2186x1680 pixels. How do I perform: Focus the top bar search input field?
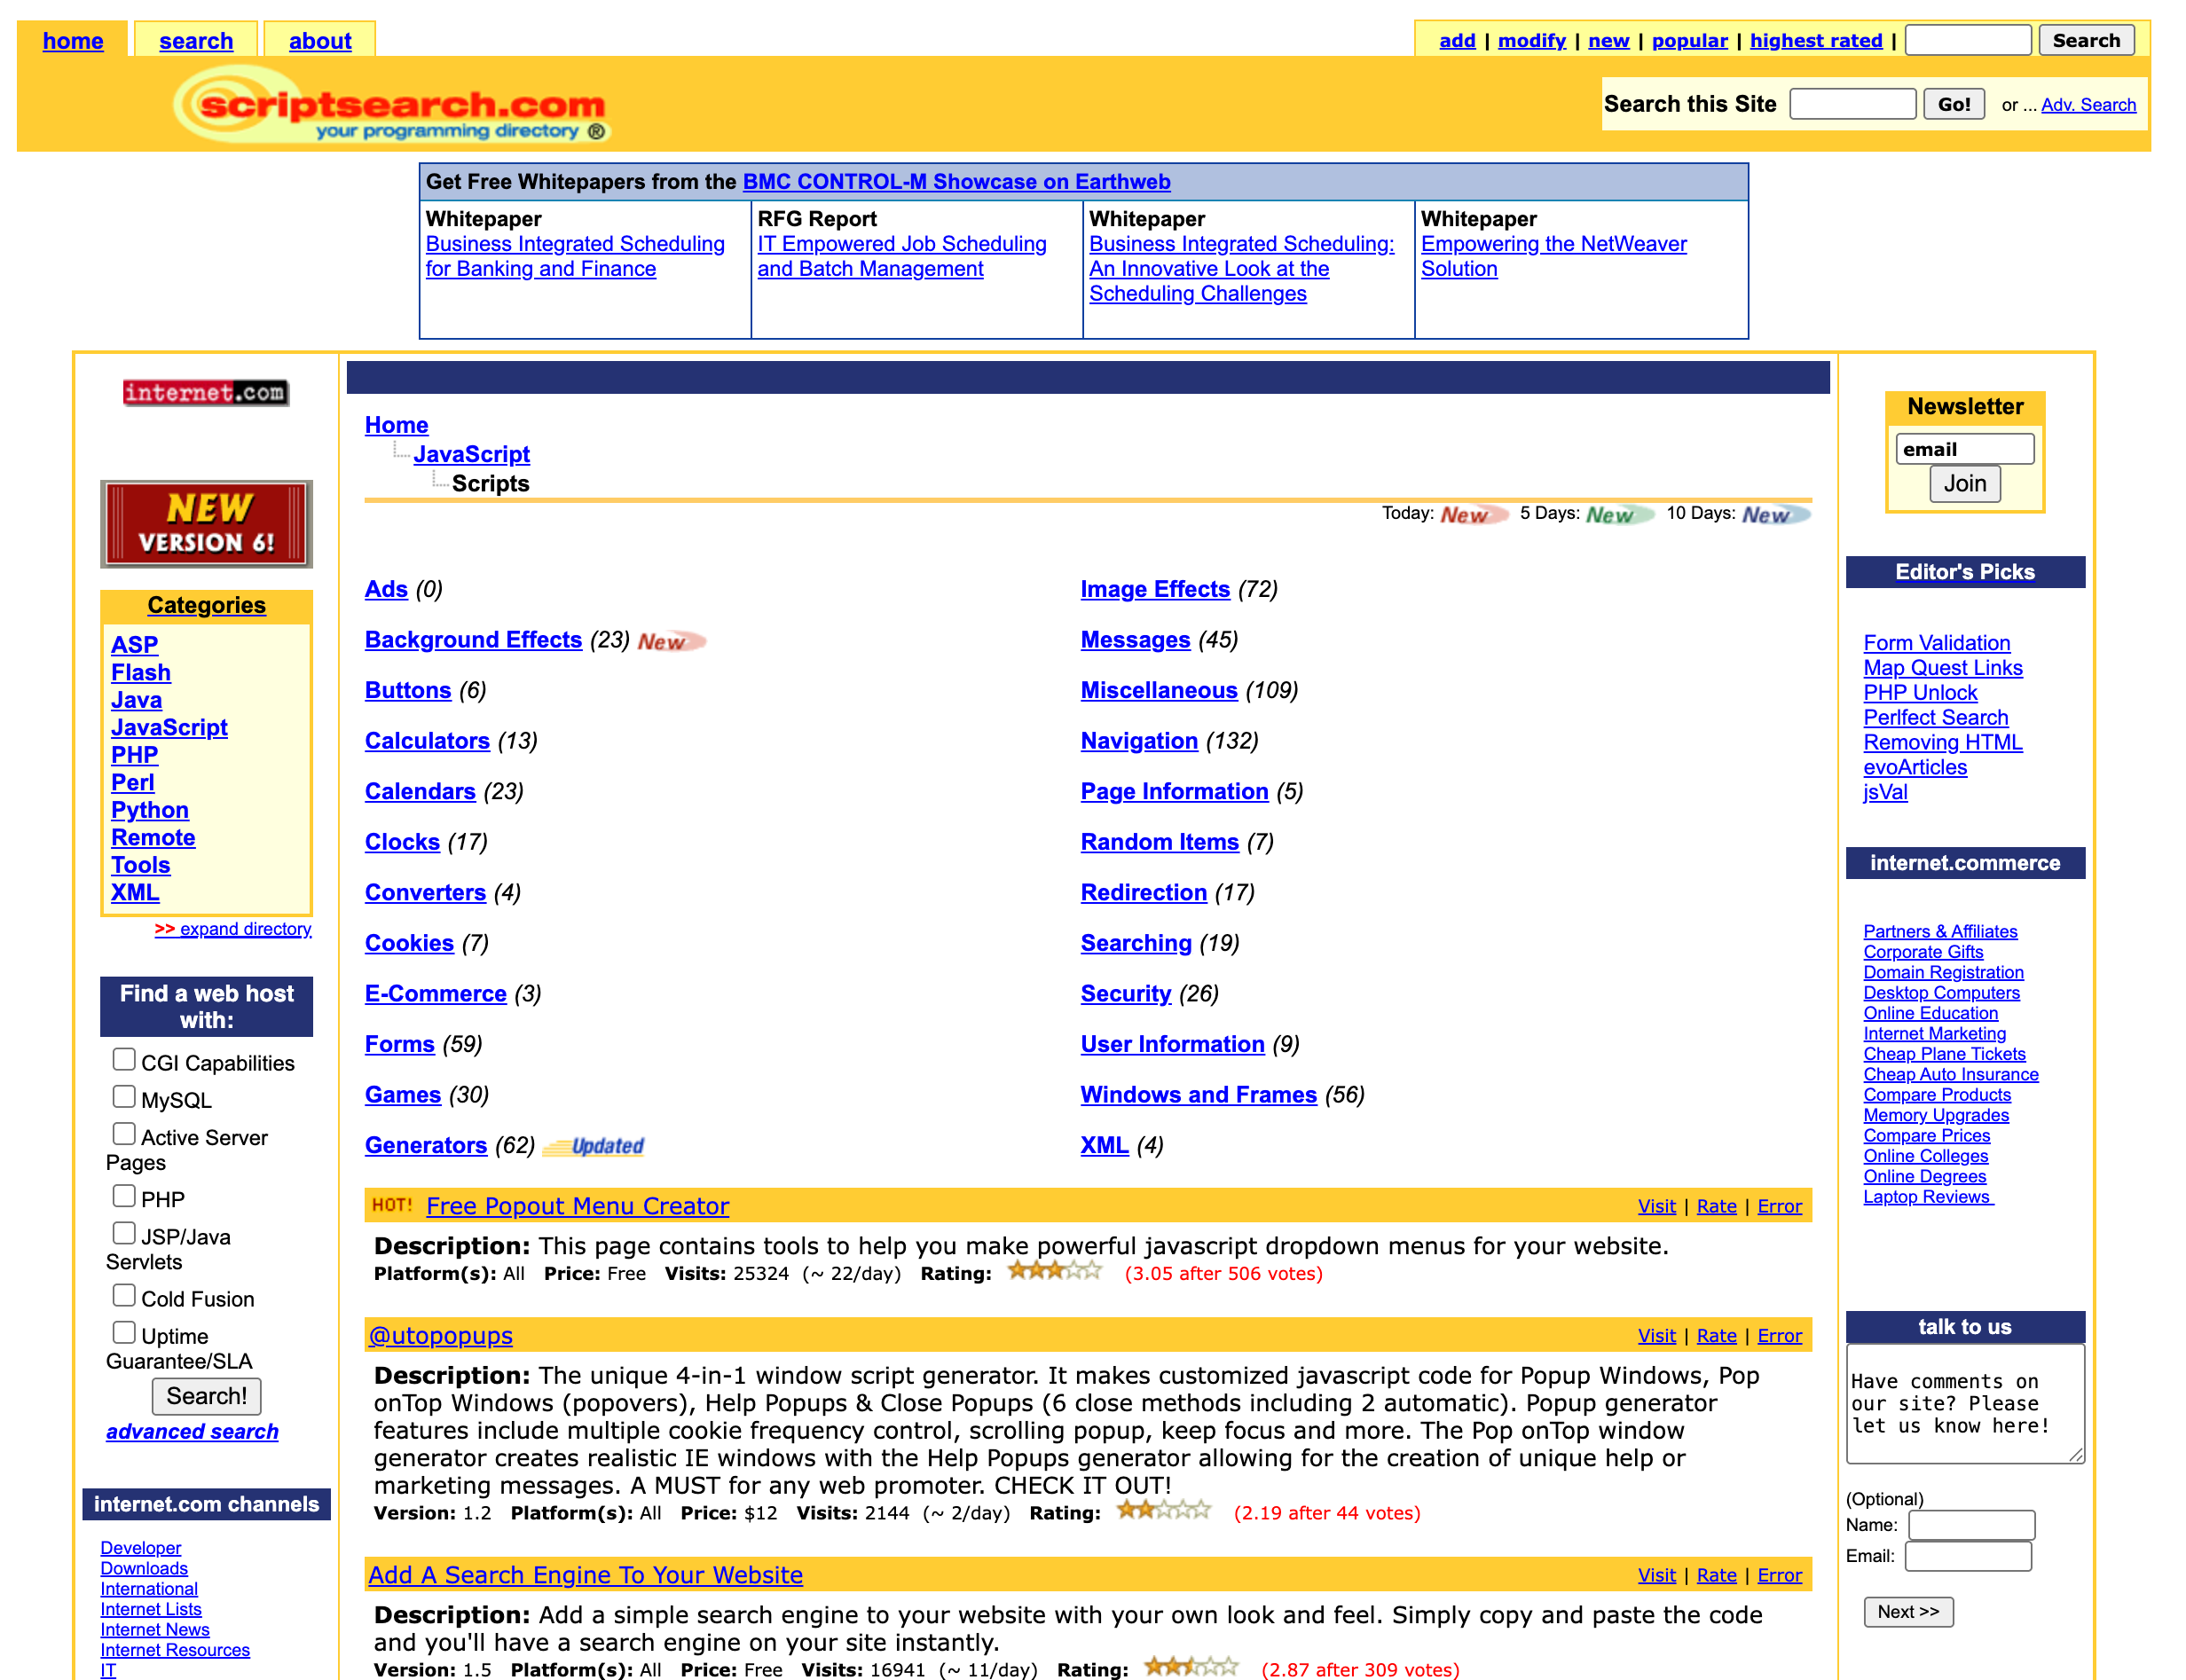pyautogui.click(x=1968, y=41)
